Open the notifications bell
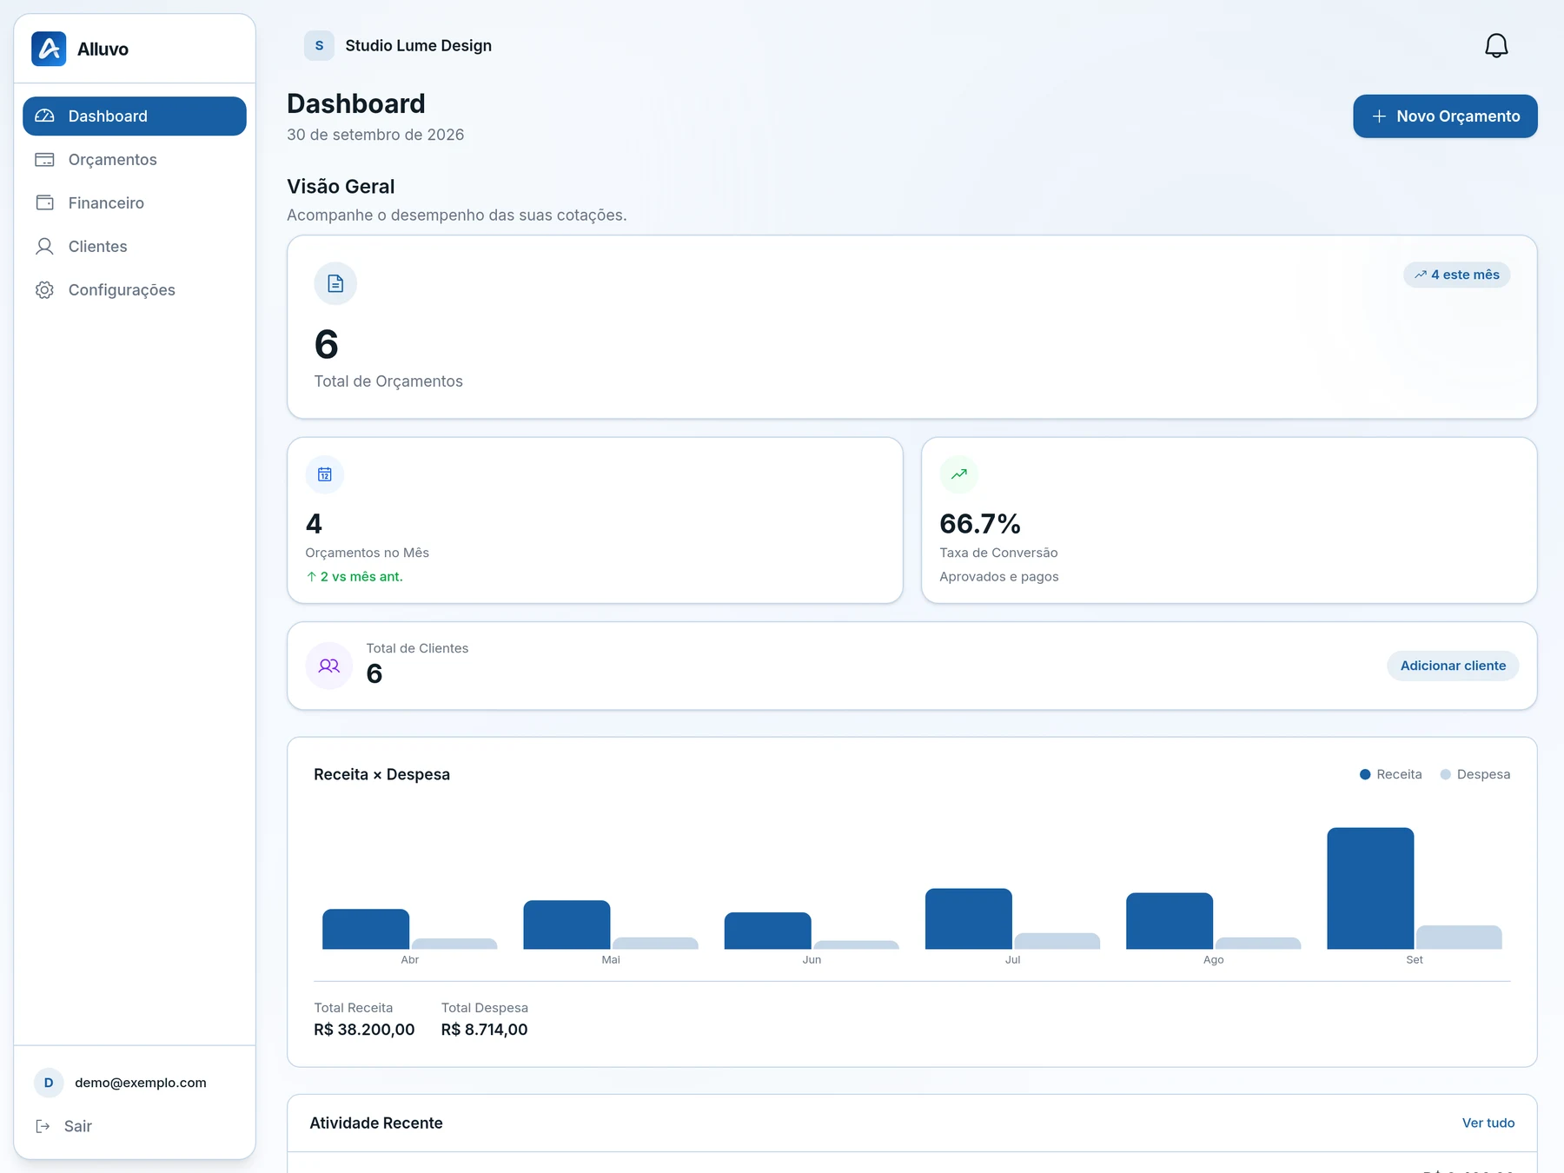Image resolution: width=1564 pixels, height=1173 pixels. click(1496, 45)
